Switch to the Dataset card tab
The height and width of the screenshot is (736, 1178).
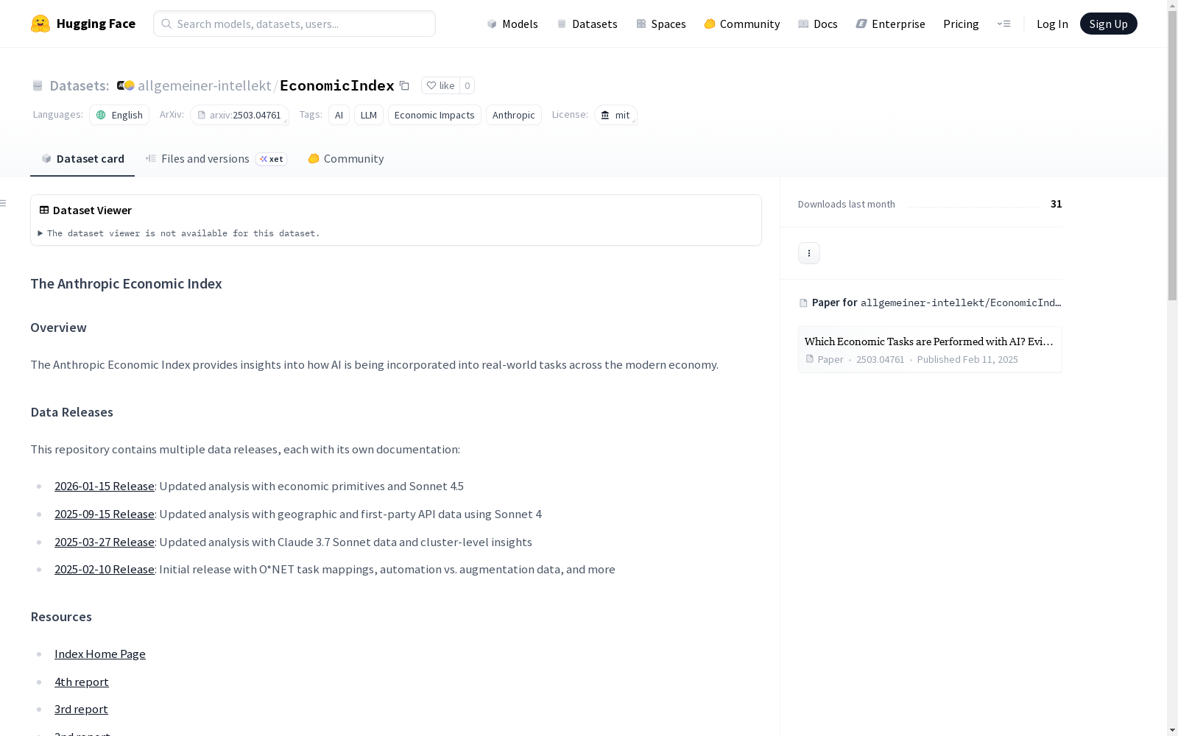click(x=82, y=159)
